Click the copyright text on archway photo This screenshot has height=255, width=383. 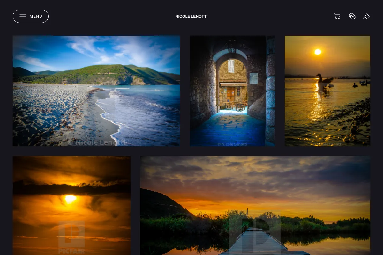pos(232,144)
